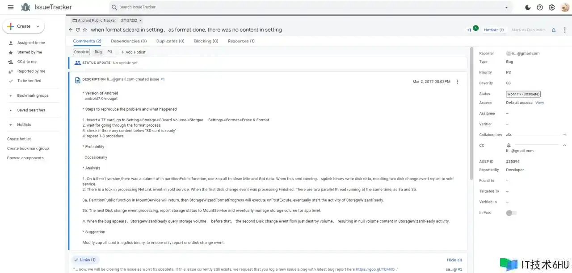The image size is (572, 273).
Task: Click the search magnifier icon
Action: pos(114,7)
